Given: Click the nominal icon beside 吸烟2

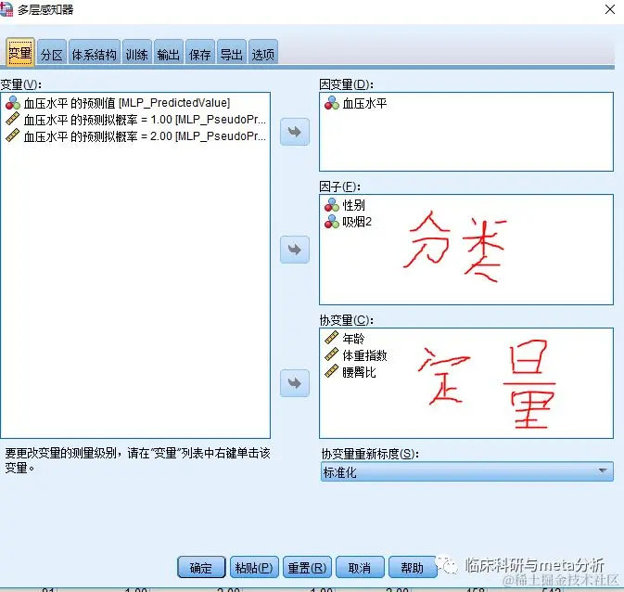Looking at the screenshot, I should click(x=332, y=222).
